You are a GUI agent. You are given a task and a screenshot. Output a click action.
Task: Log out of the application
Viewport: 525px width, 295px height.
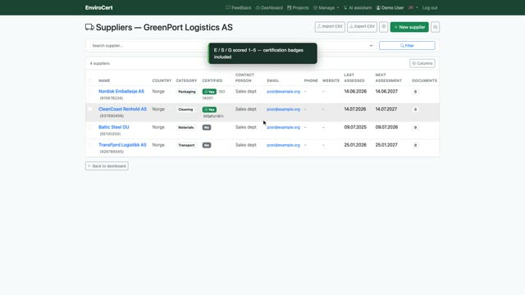(430, 7)
